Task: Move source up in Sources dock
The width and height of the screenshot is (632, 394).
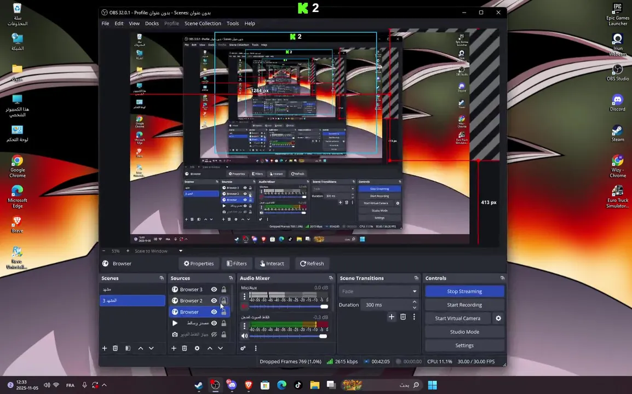Action: (x=210, y=348)
